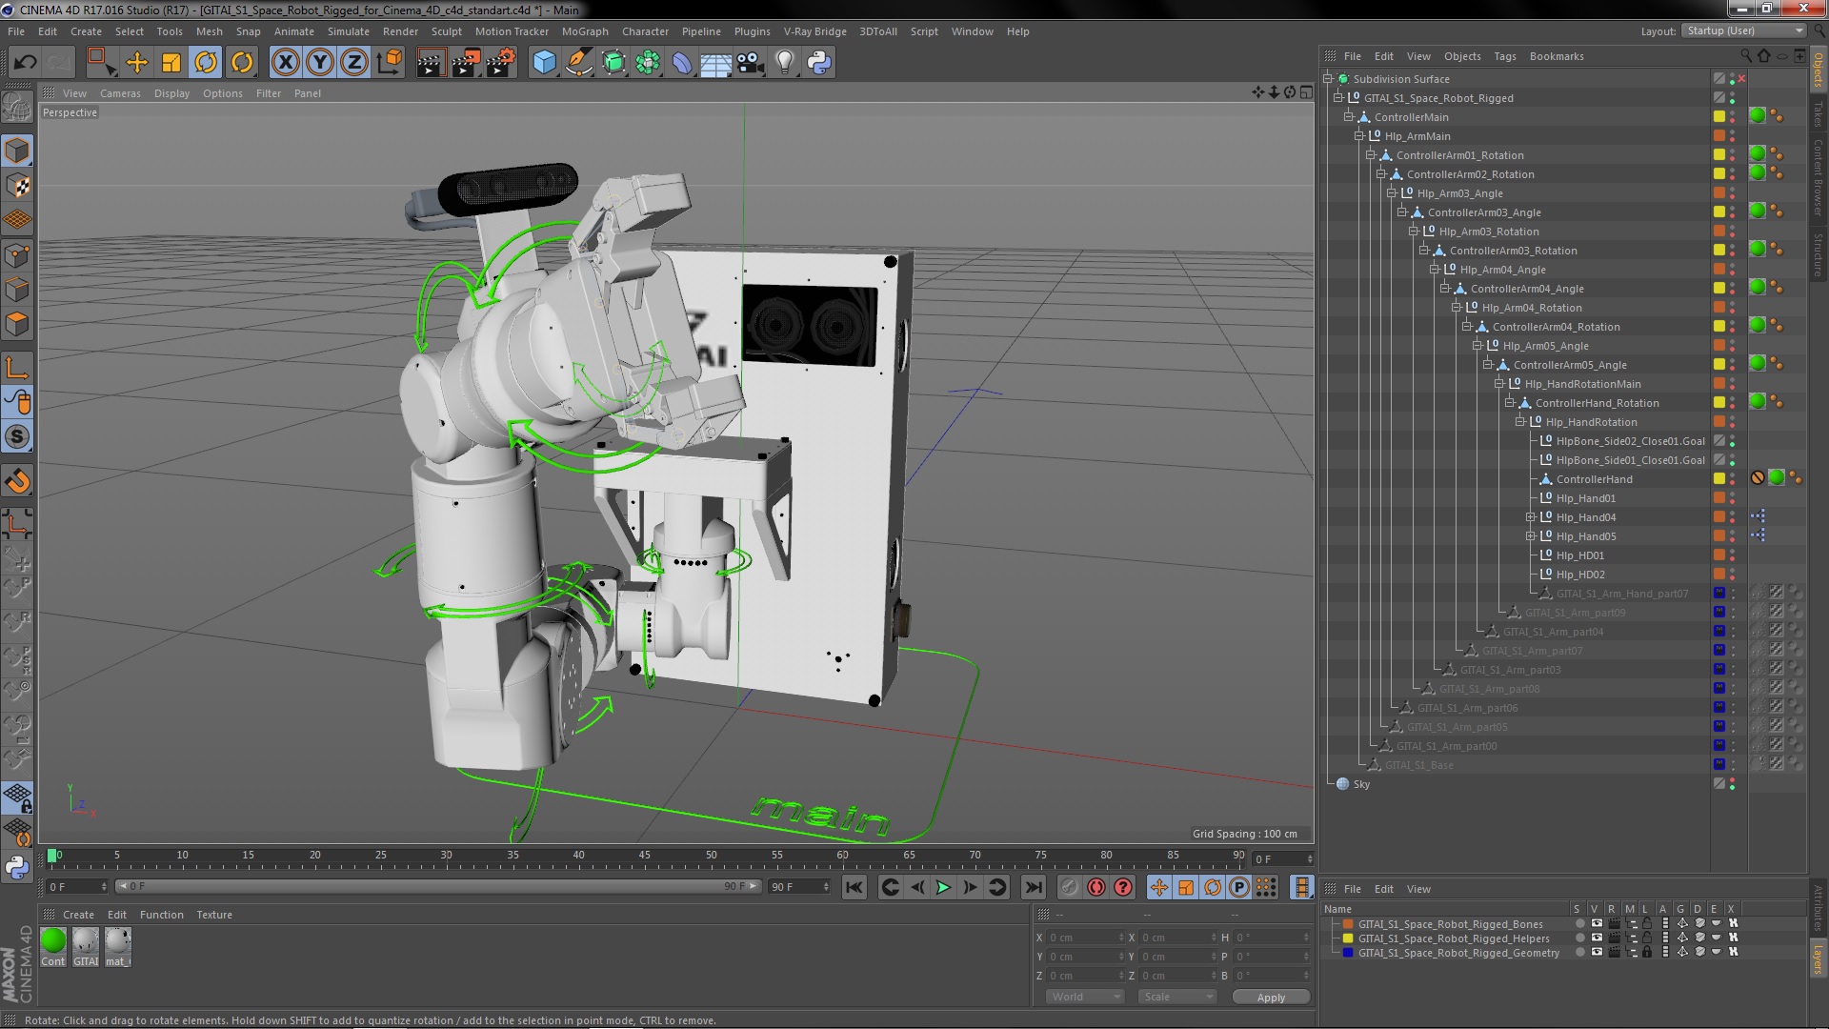Click the X position coordinate field
The width and height of the screenshot is (1829, 1029).
[x=1086, y=938]
